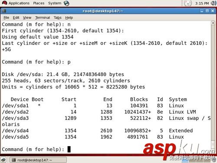Click the /dev/sda2 device text

click(15, 112)
